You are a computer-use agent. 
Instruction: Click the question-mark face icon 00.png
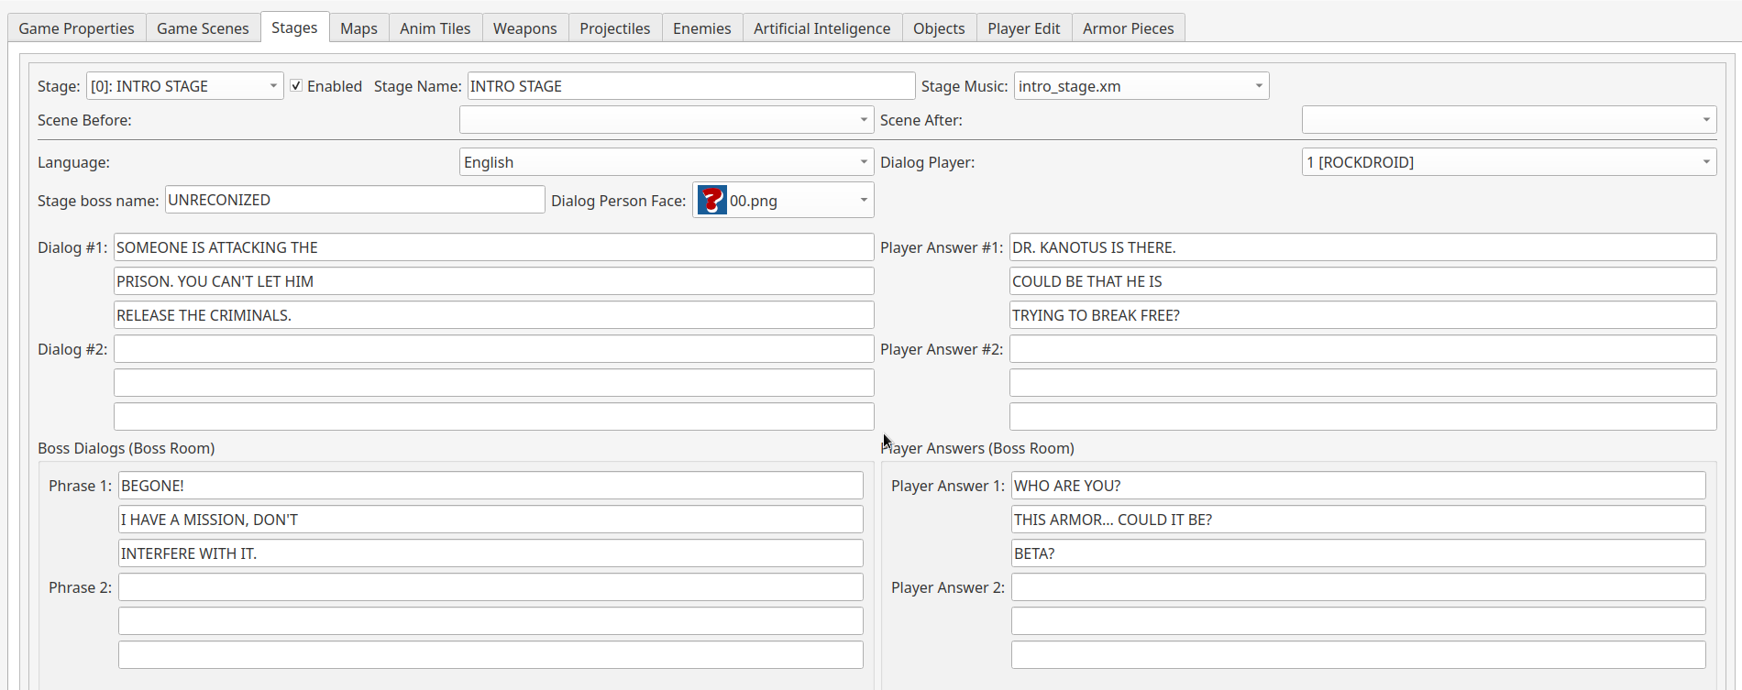(x=711, y=200)
